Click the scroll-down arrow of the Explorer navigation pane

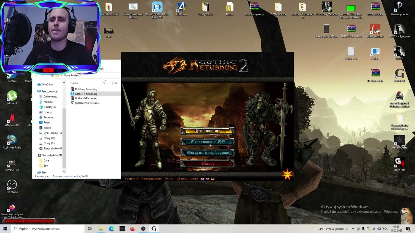pyautogui.click(x=64, y=172)
